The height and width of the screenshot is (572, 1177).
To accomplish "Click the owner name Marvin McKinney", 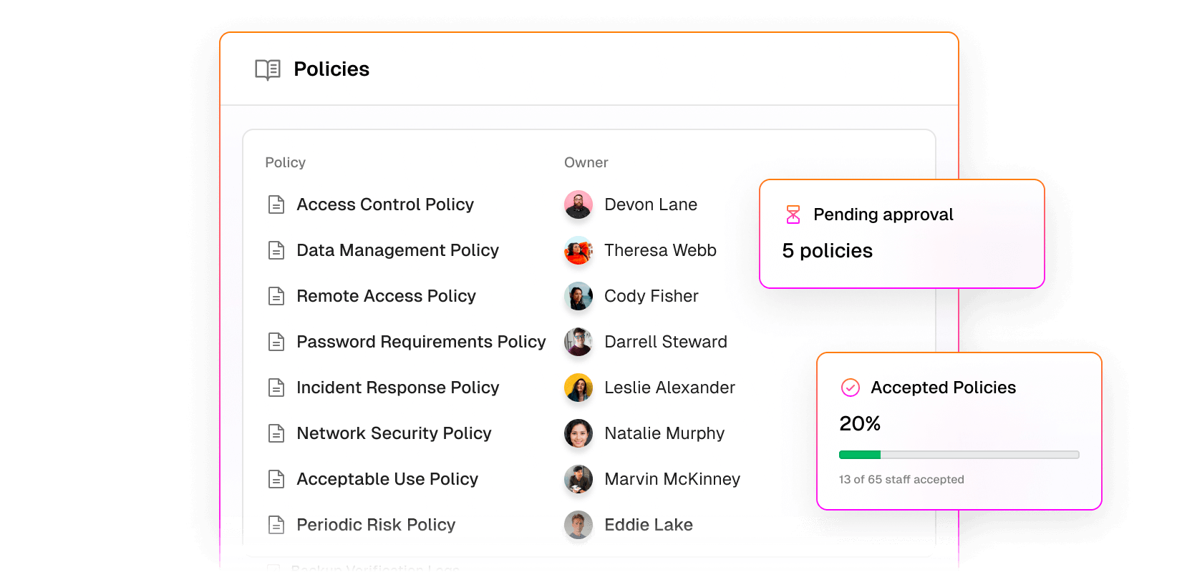I will click(672, 479).
